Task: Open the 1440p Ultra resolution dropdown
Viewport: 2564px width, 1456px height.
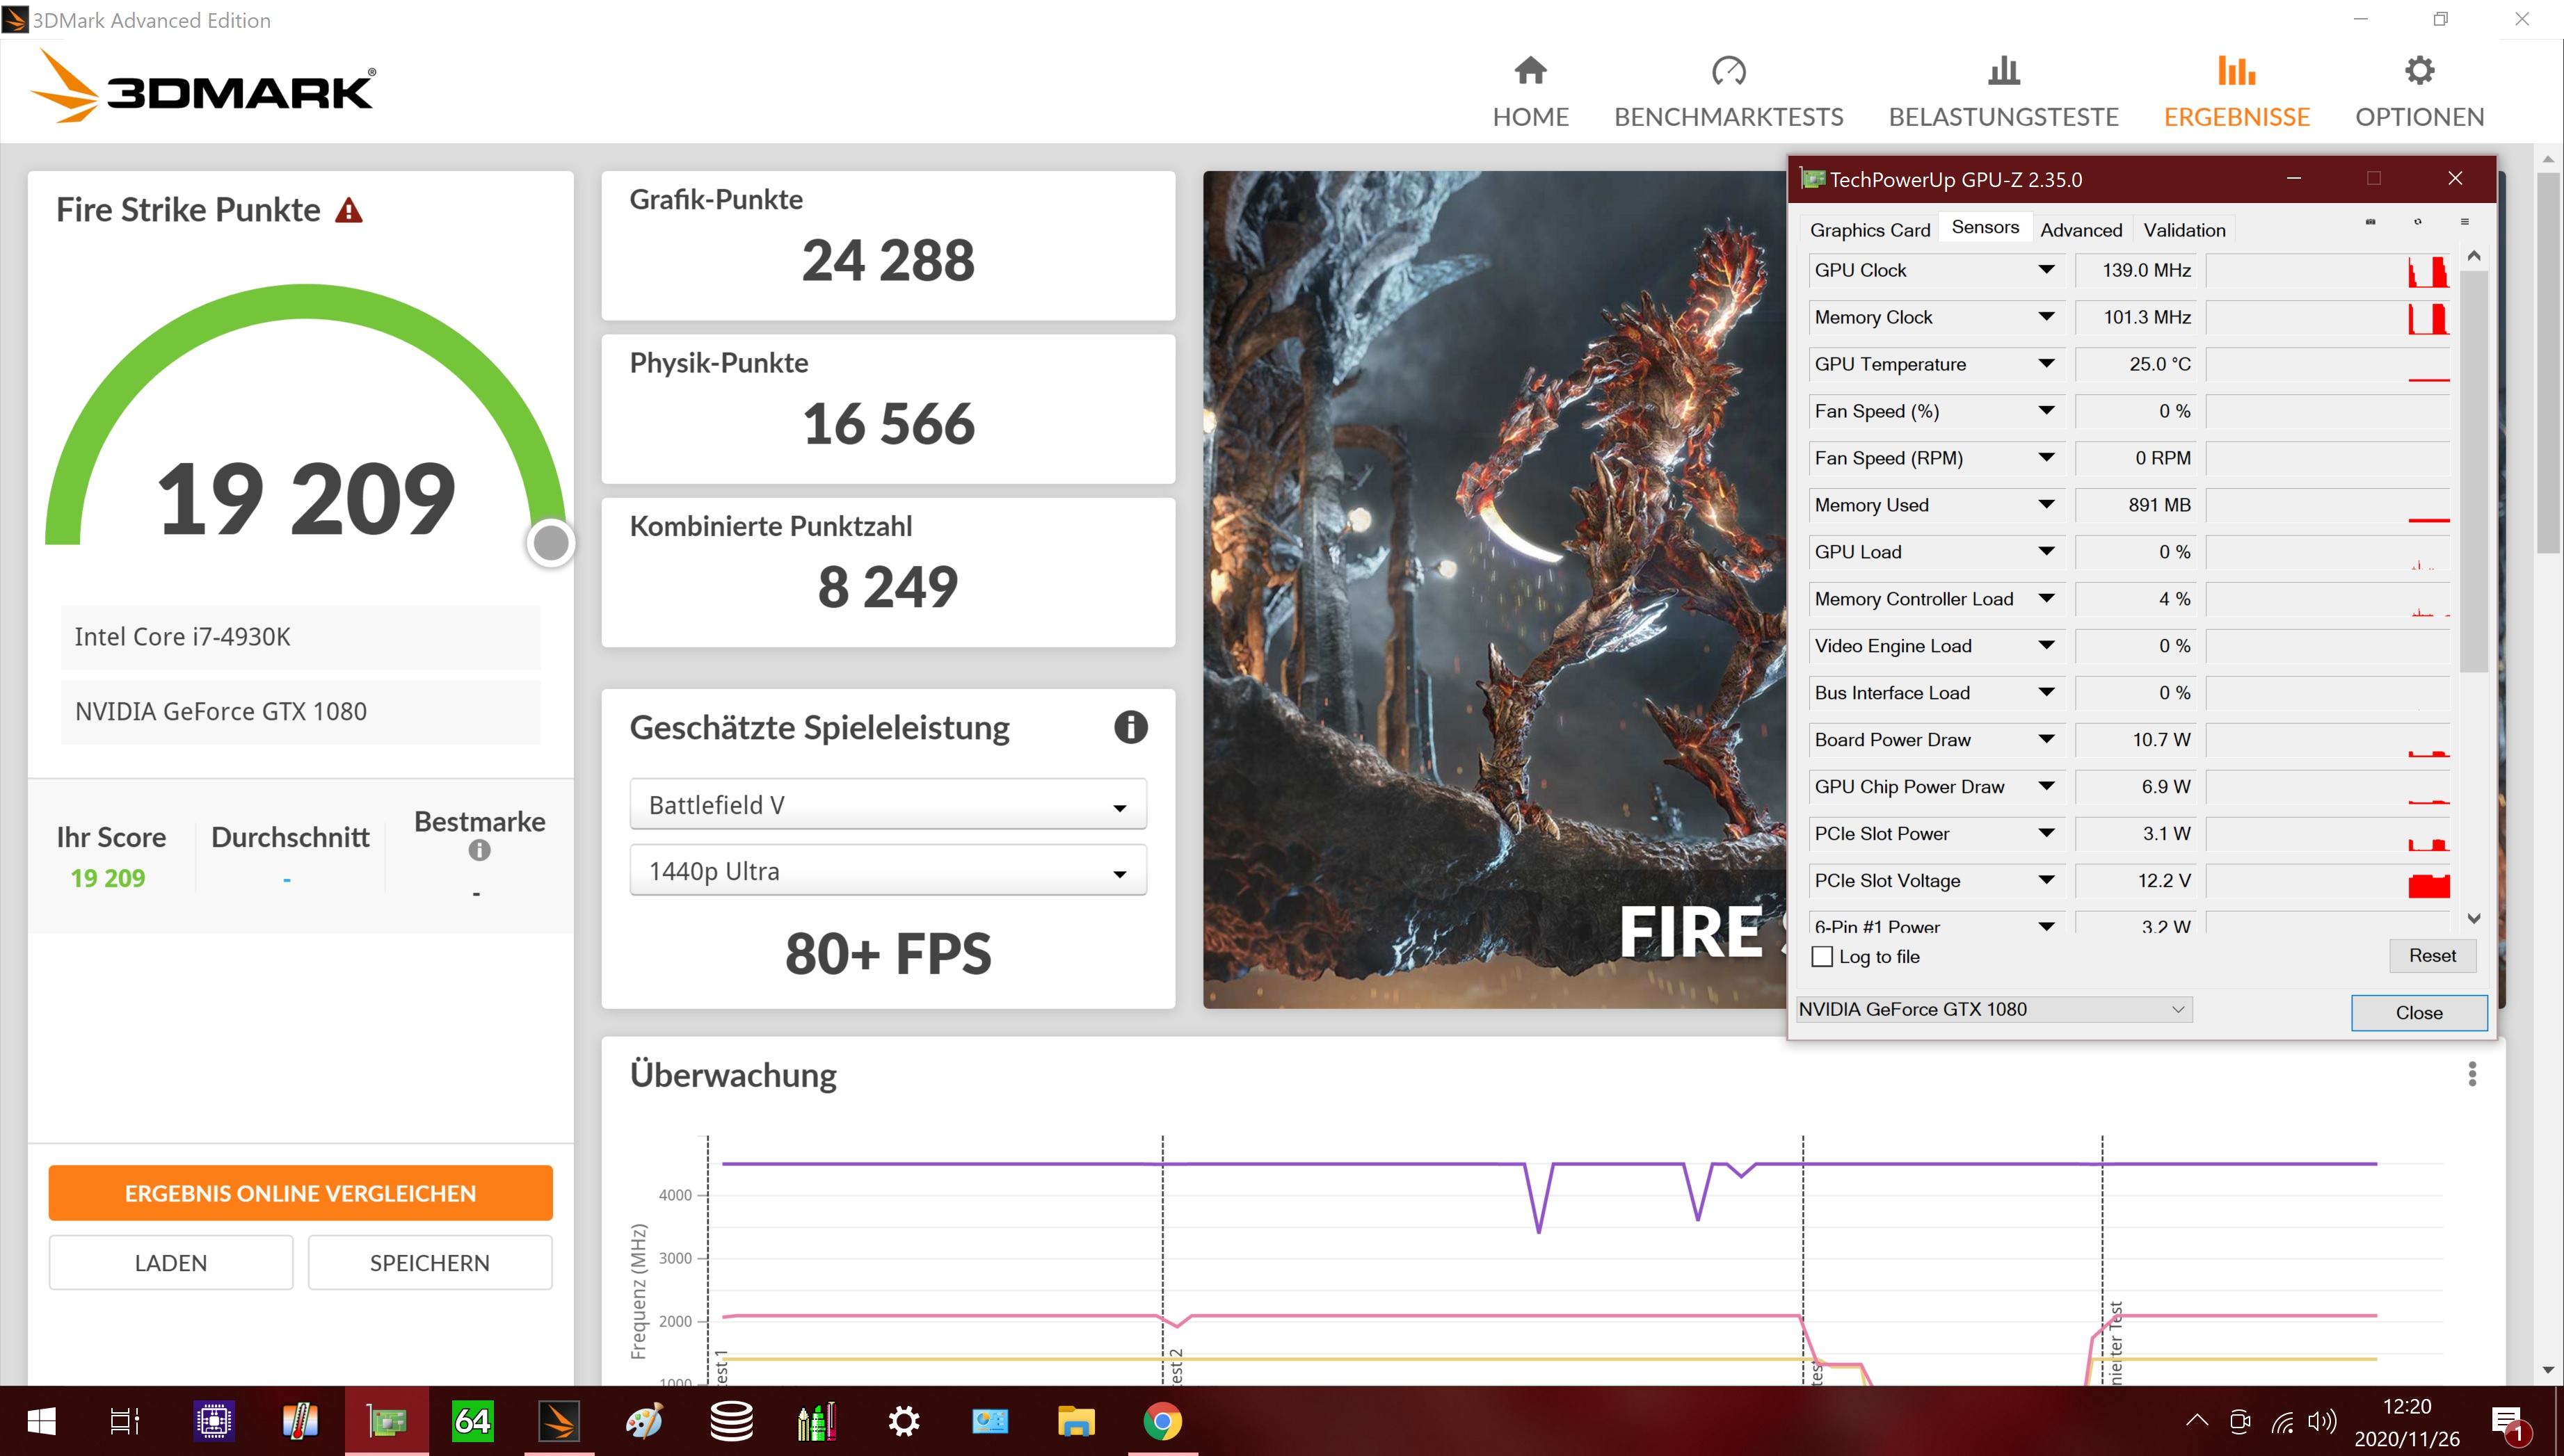Action: pyautogui.click(x=888, y=871)
